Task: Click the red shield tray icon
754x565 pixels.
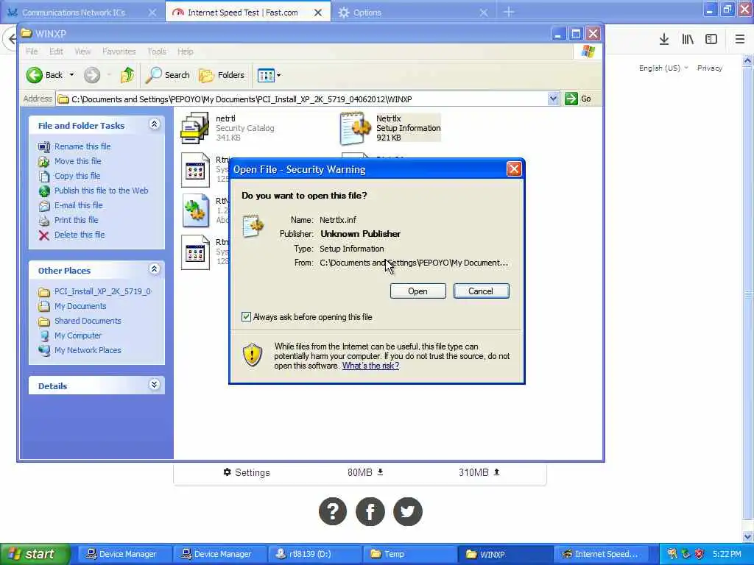Action: [x=700, y=554]
